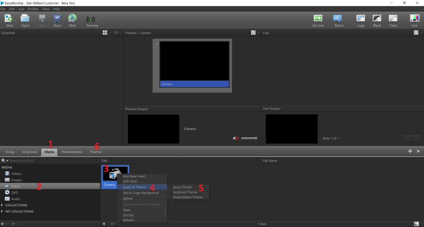Image resolution: width=424 pixels, height=227 pixels.
Task: Open the dropdown arrow next to Open
Action: tap(31, 20)
